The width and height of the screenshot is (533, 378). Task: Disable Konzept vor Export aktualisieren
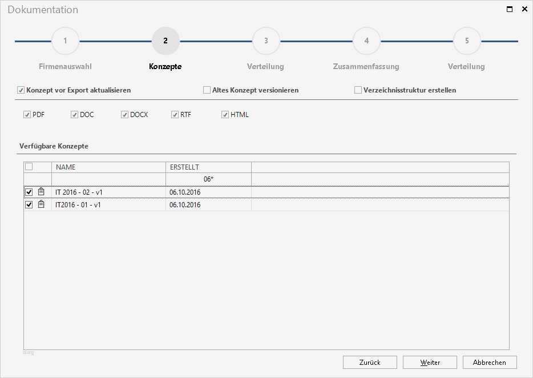pyautogui.click(x=21, y=90)
